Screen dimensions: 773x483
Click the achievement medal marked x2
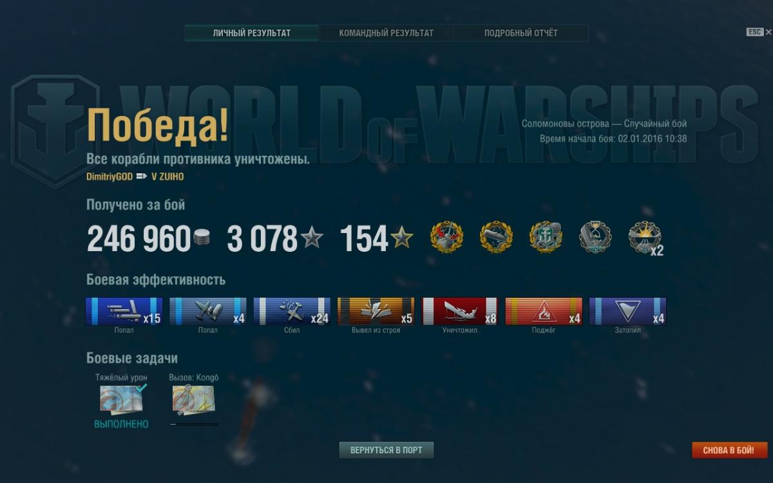coord(645,238)
